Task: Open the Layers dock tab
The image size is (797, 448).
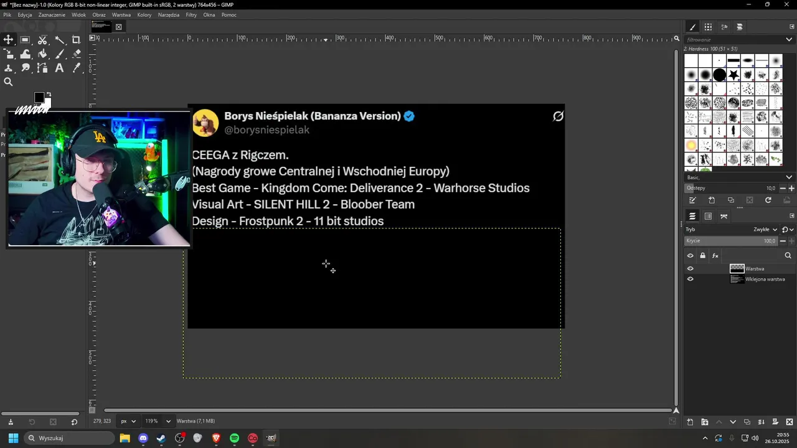Action: click(x=692, y=216)
